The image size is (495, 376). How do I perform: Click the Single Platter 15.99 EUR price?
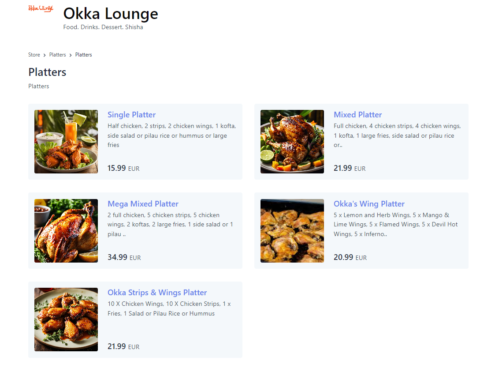(x=123, y=168)
